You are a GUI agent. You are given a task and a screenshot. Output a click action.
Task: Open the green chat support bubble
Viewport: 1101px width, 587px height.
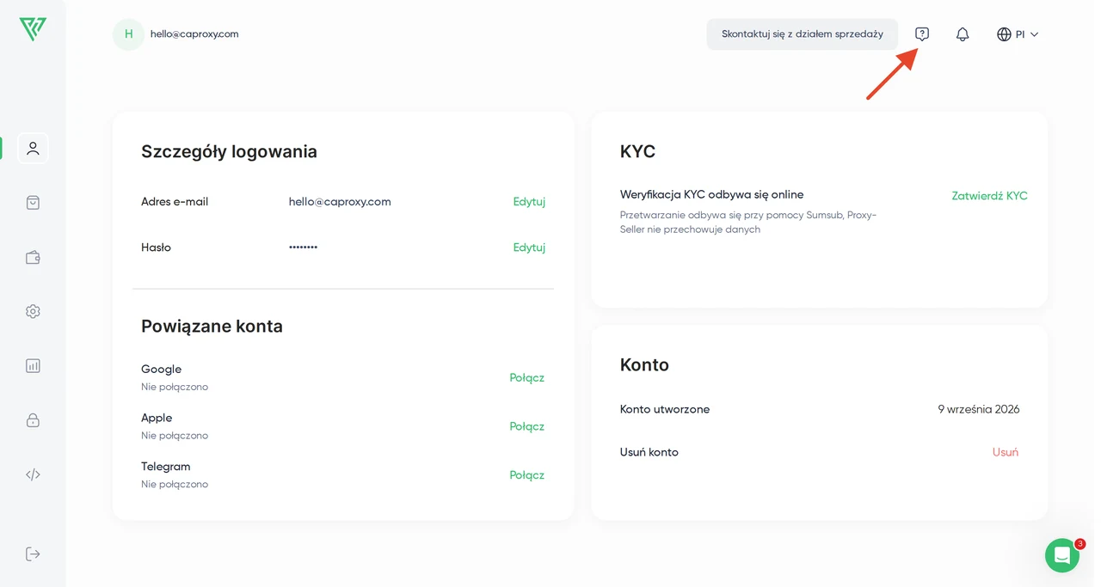[x=1062, y=555]
